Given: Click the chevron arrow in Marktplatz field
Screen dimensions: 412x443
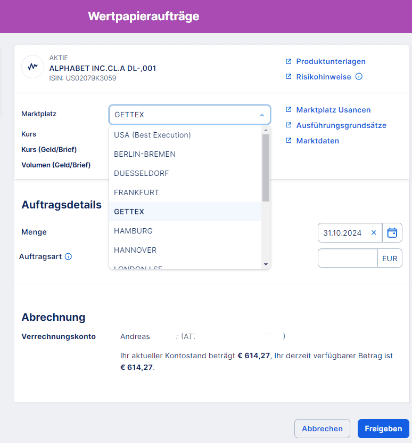Looking at the screenshot, I should [262, 115].
